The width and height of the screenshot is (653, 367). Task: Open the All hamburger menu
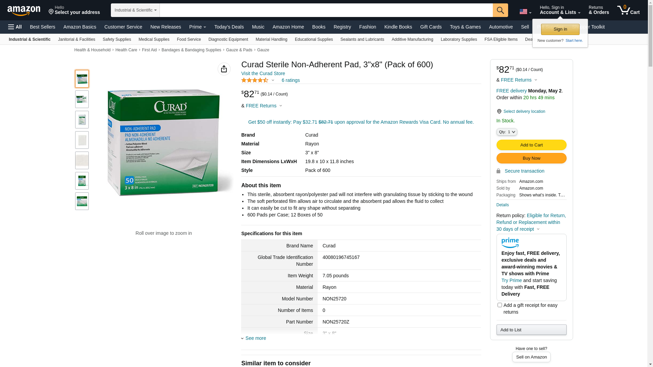click(15, 27)
